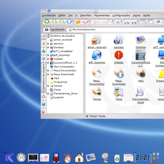Open the globe Network sidebar tab
The width and height of the screenshot is (164, 164).
tap(43, 104)
